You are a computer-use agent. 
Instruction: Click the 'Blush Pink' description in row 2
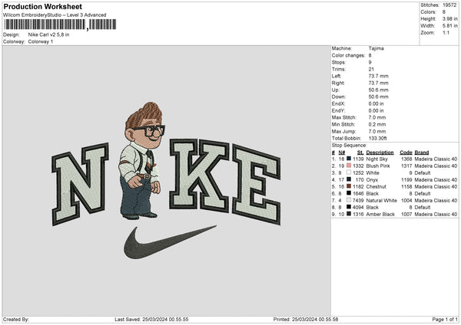point(378,166)
